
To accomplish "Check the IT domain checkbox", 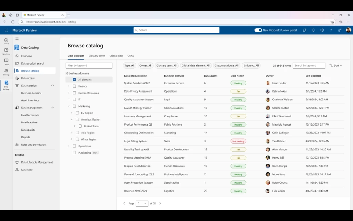I will click(x=74, y=99).
